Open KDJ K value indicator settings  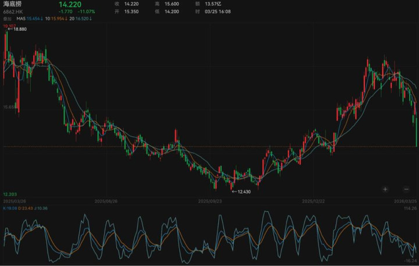(10, 208)
